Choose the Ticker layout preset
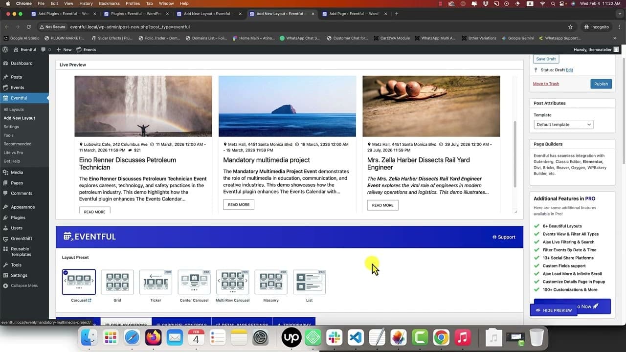 point(156,282)
